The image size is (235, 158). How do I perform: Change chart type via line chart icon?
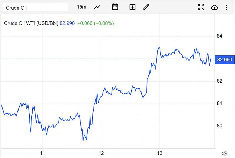pyautogui.click(x=97, y=7)
